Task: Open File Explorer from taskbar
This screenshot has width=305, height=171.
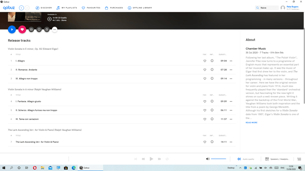Action: point(42,168)
